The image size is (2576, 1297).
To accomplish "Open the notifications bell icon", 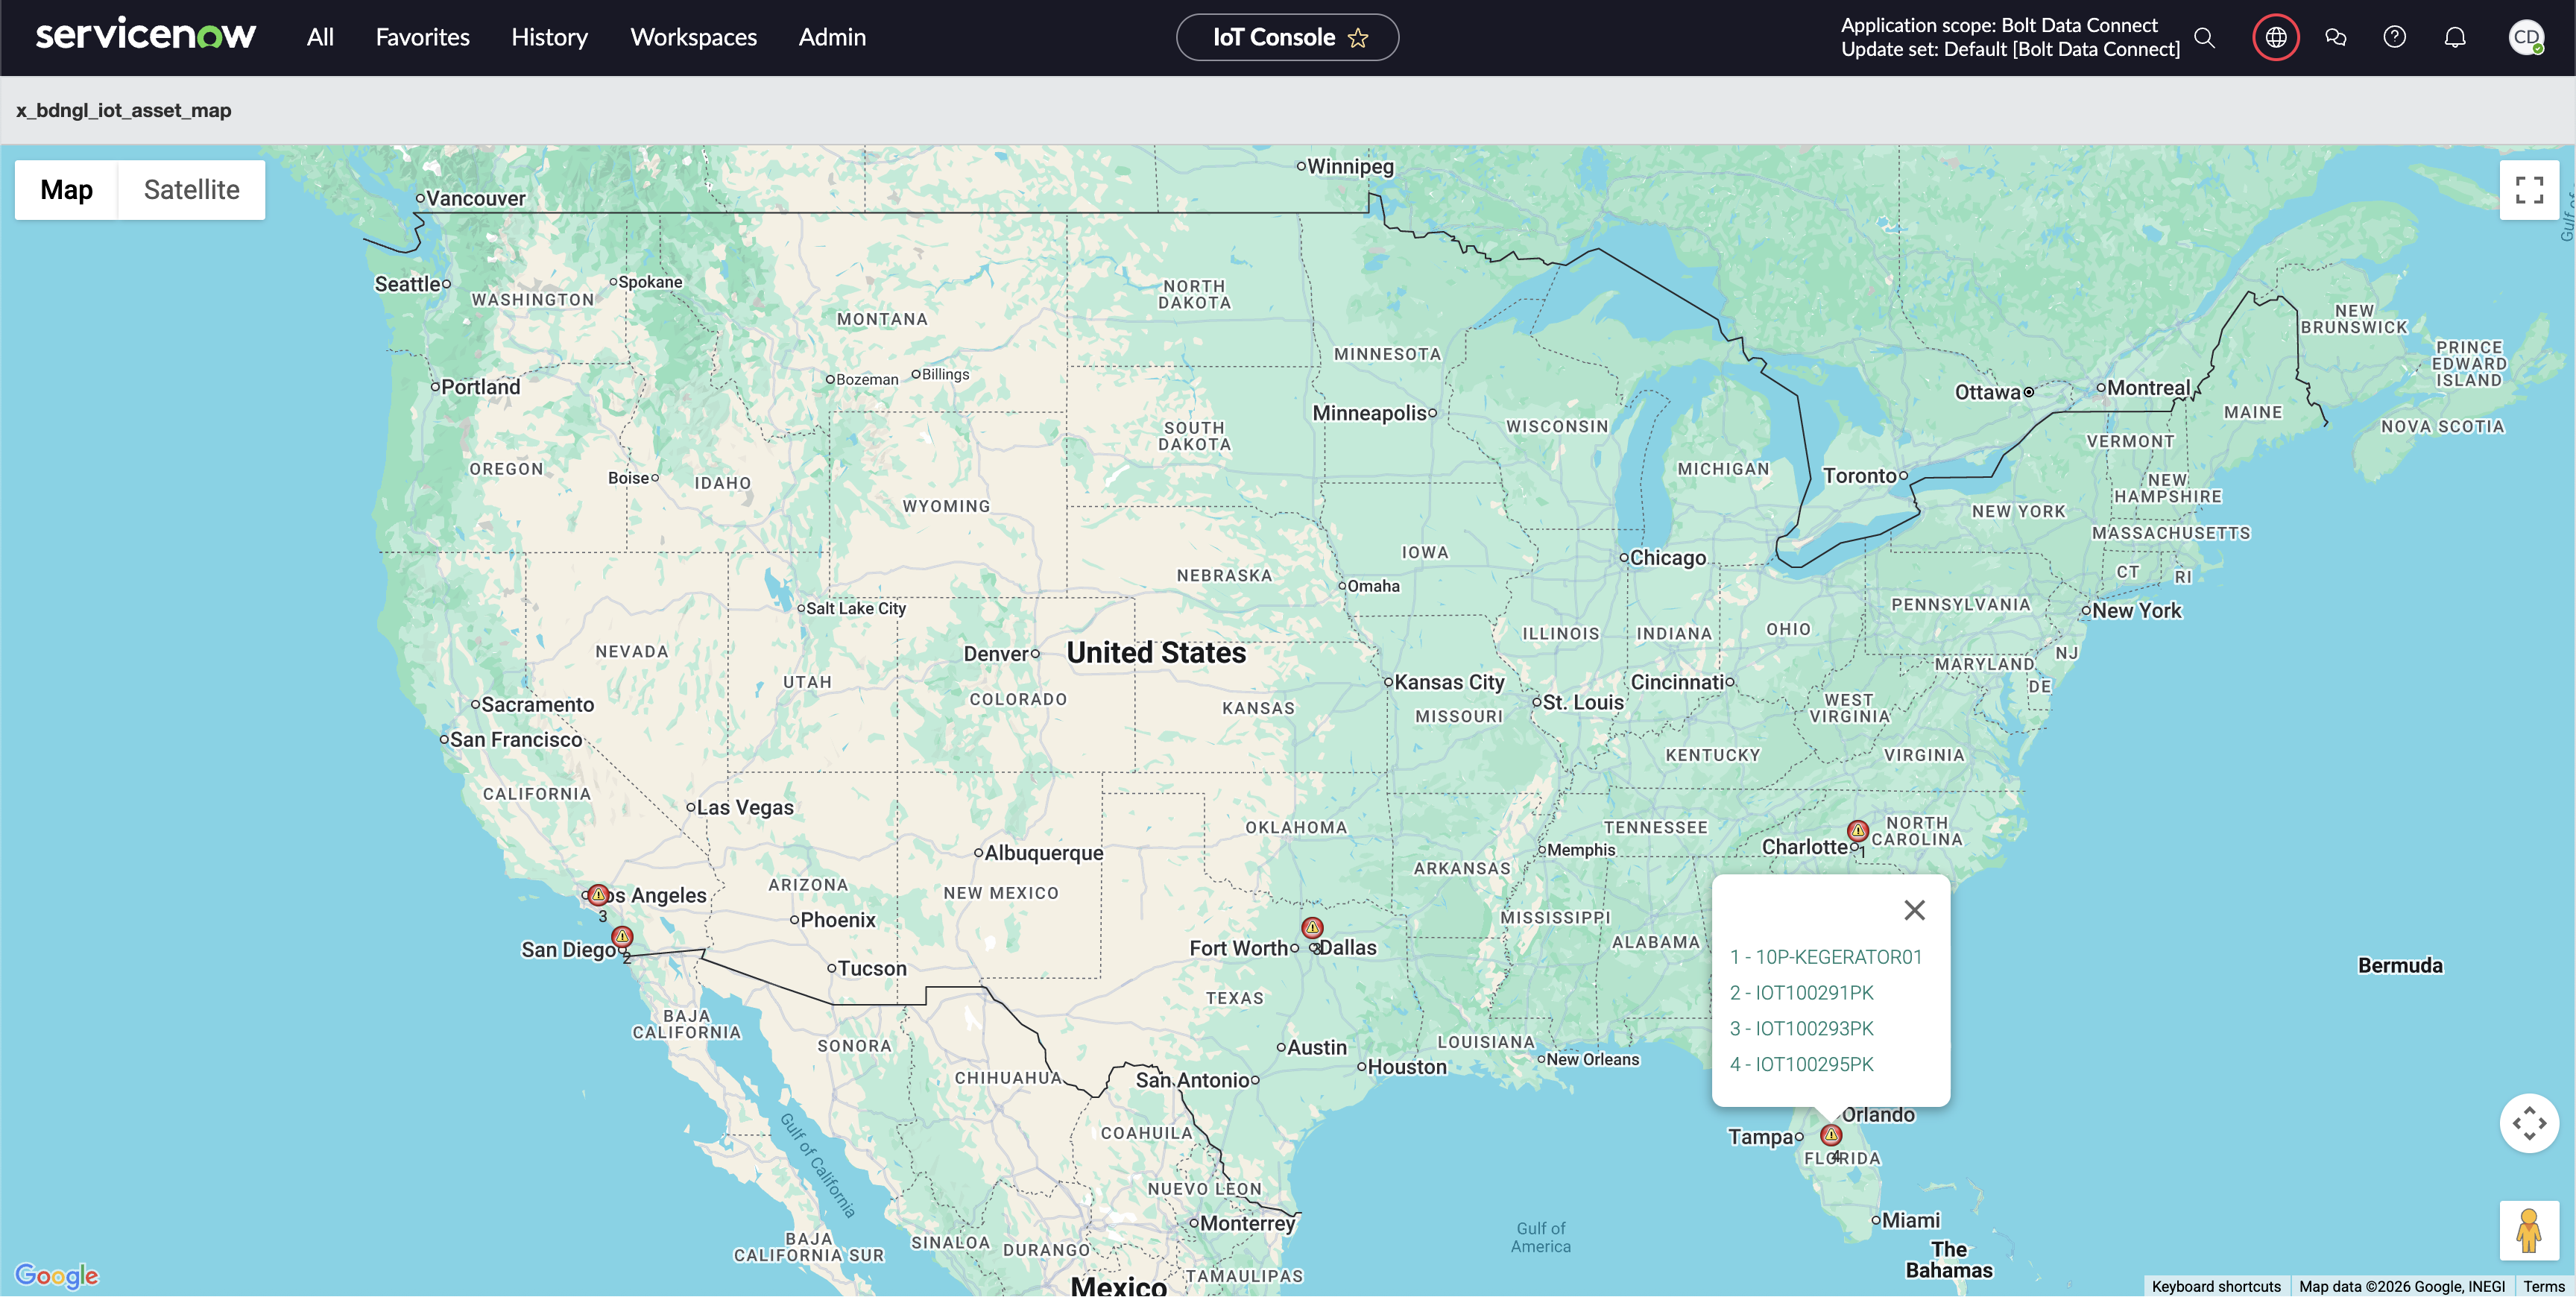I will click(x=2455, y=38).
